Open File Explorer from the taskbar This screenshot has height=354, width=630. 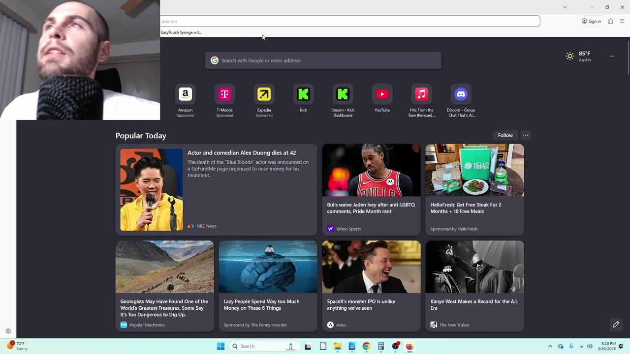(x=337, y=346)
